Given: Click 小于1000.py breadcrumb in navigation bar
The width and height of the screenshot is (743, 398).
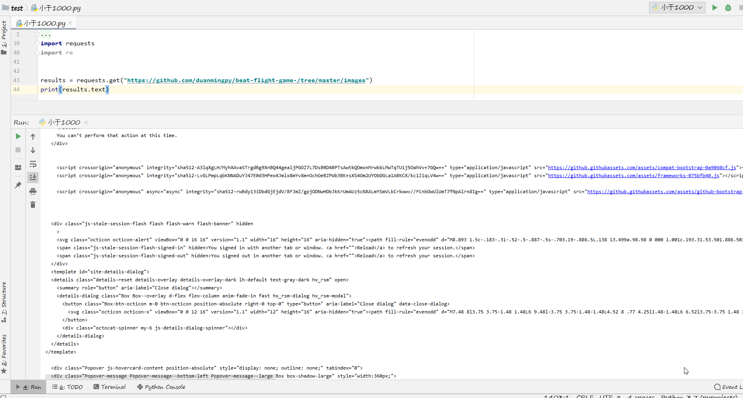Looking at the screenshot, I should (x=56, y=8).
